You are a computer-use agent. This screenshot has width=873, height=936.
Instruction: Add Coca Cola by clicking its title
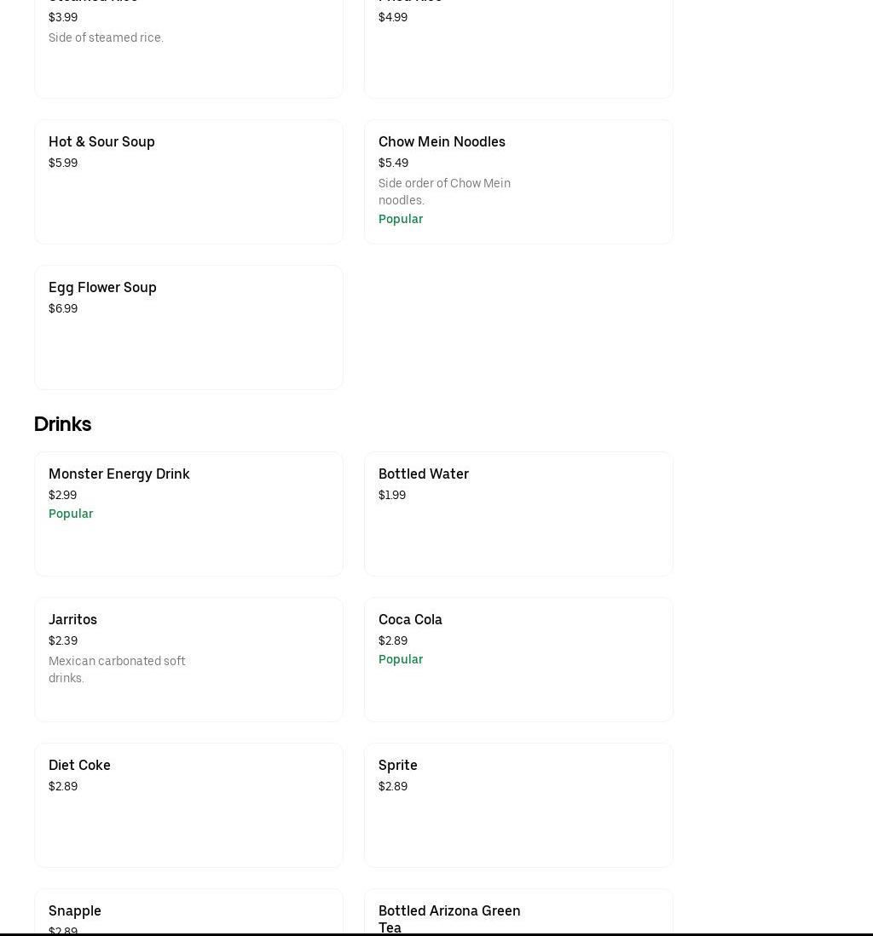tap(410, 620)
